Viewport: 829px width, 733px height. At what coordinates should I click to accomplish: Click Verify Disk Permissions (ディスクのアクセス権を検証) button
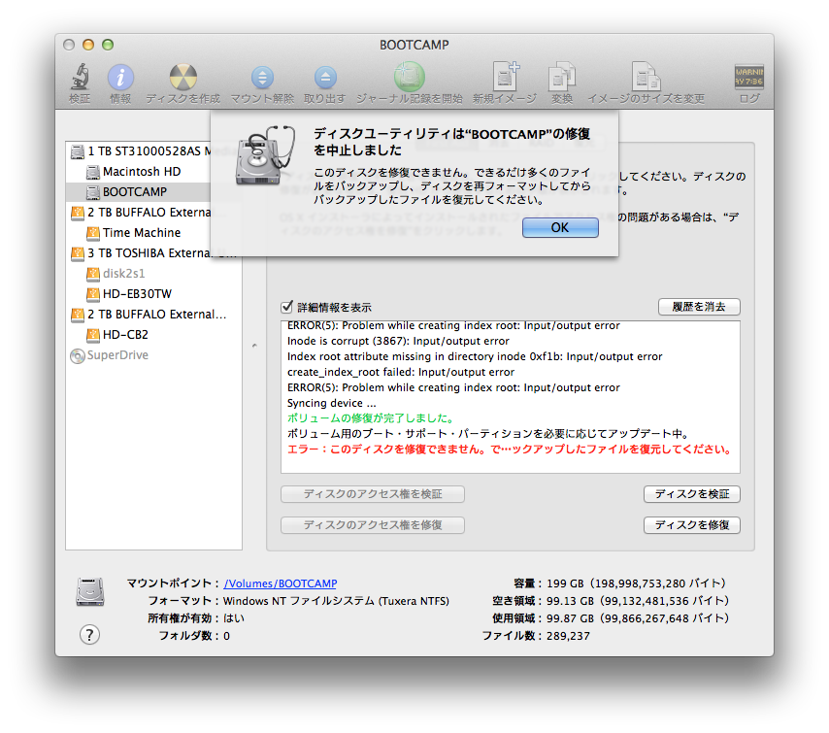pos(373,494)
